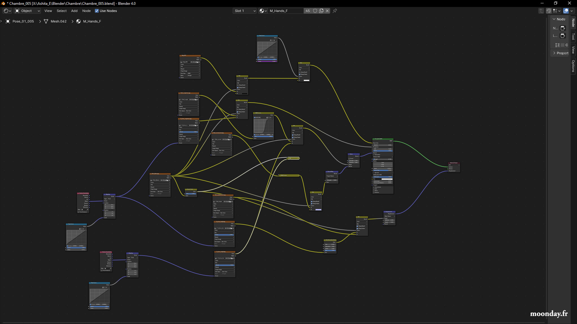The width and height of the screenshot is (577, 324).
Task: Click the white Tint color swatch
Action: (x=387, y=179)
